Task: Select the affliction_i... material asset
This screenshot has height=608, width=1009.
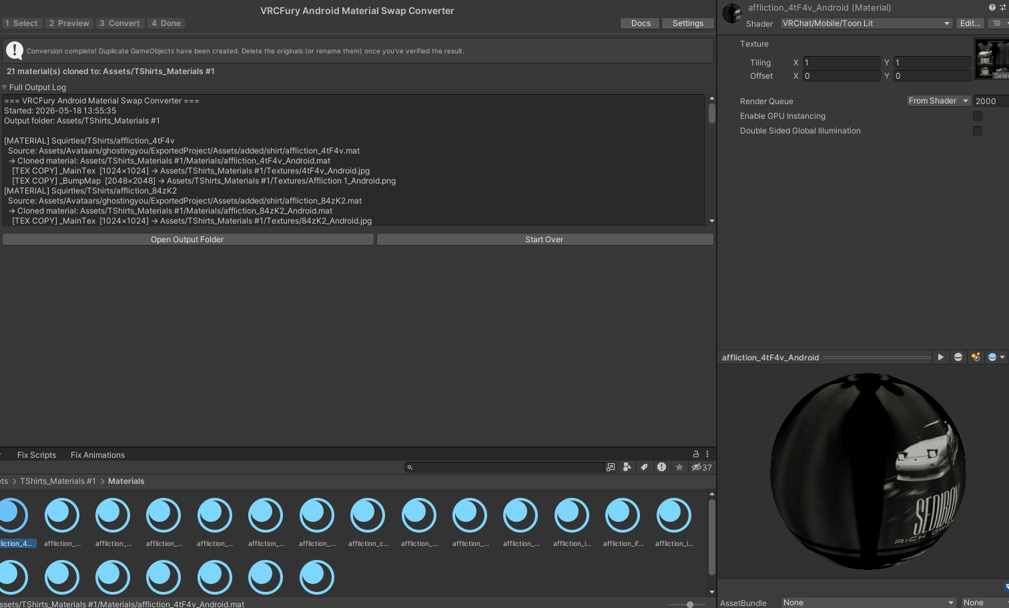Action: [x=572, y=523]
